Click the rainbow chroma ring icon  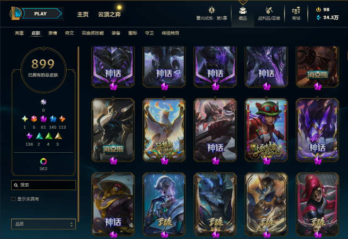[x=43, y=161]
